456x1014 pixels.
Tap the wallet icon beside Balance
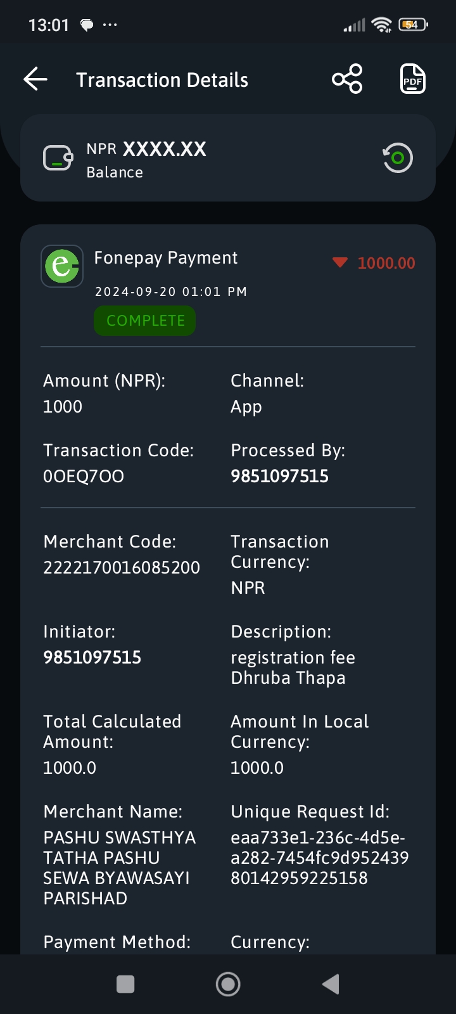(58, 158)
